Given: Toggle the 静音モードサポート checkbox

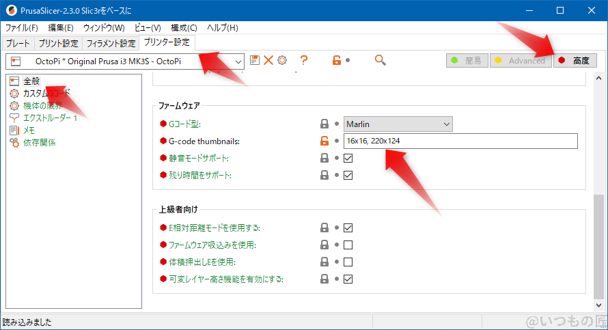Looking at the screenshot, I should 348,159.
